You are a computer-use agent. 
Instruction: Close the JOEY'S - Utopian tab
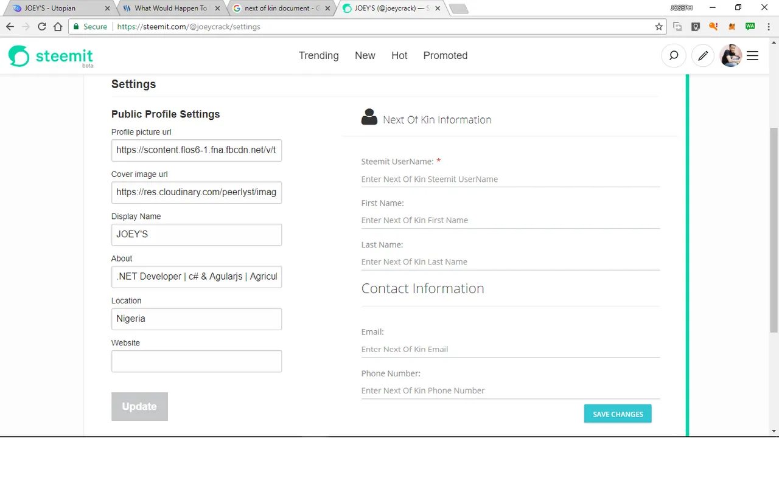point(107,9)
